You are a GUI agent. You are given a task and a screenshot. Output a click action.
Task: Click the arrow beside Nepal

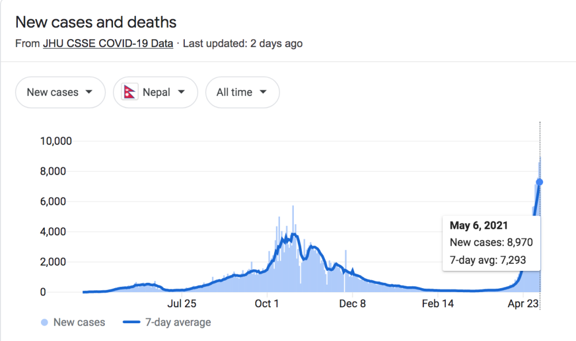tap(181, 92)
